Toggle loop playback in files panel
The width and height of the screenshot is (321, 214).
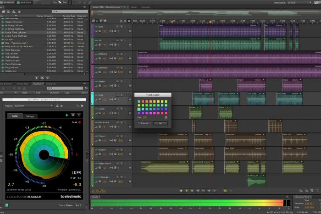click(x=43, y=78)
